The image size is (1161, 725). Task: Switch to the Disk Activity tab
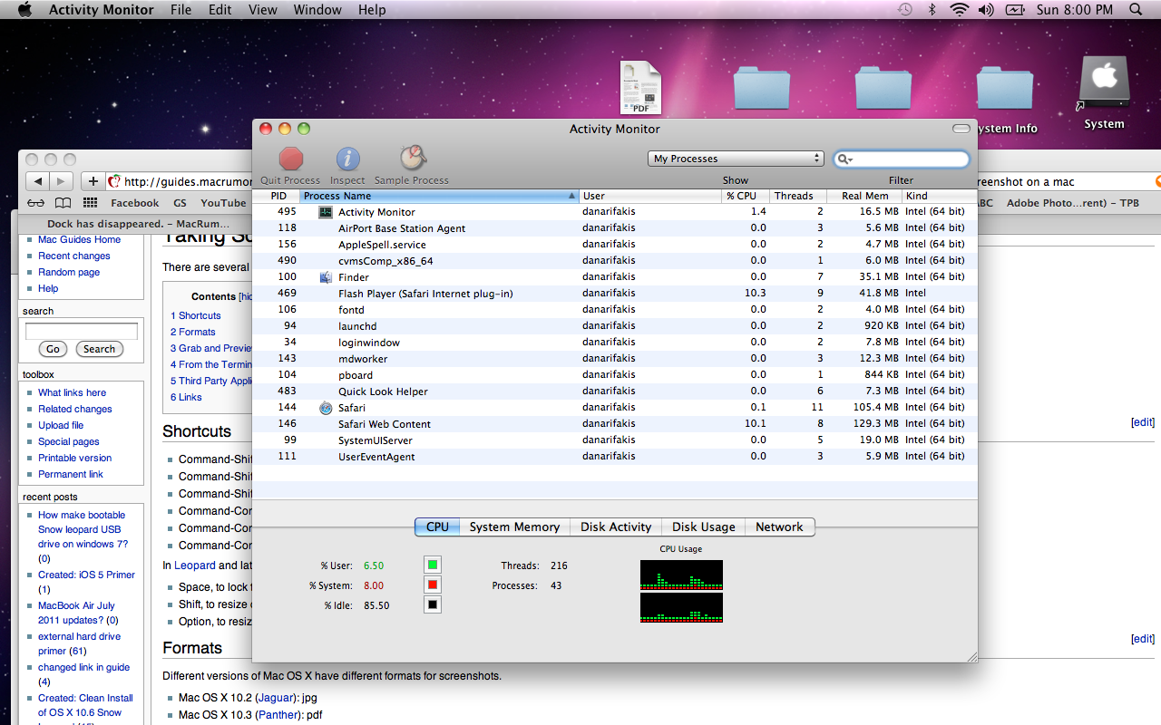point(616,527)
